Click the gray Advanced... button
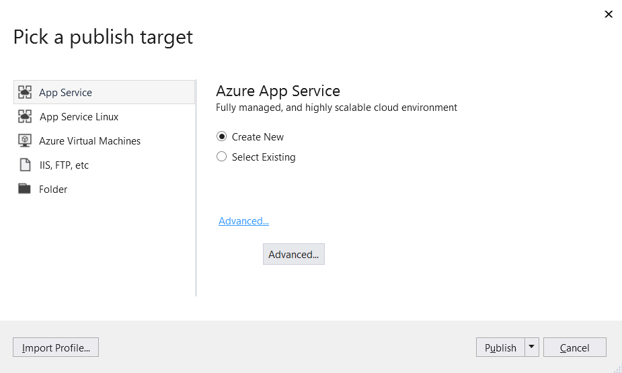This screenshot has height=373, width=622. (x=294, y=254)
